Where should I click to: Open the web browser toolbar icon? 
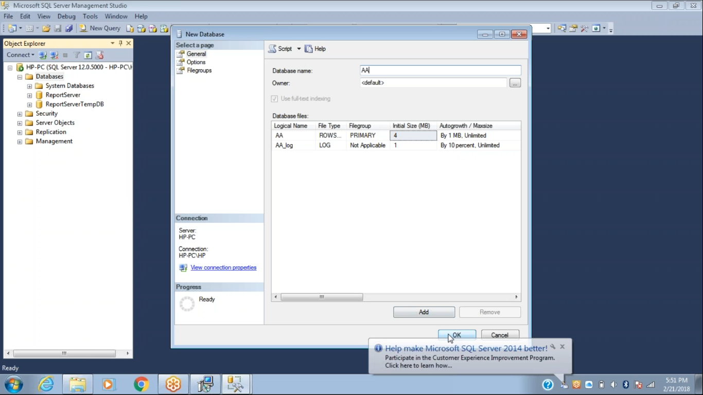tap(596, 28)
